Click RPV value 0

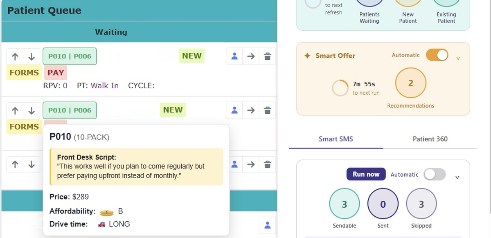click(x=65, y=85)
